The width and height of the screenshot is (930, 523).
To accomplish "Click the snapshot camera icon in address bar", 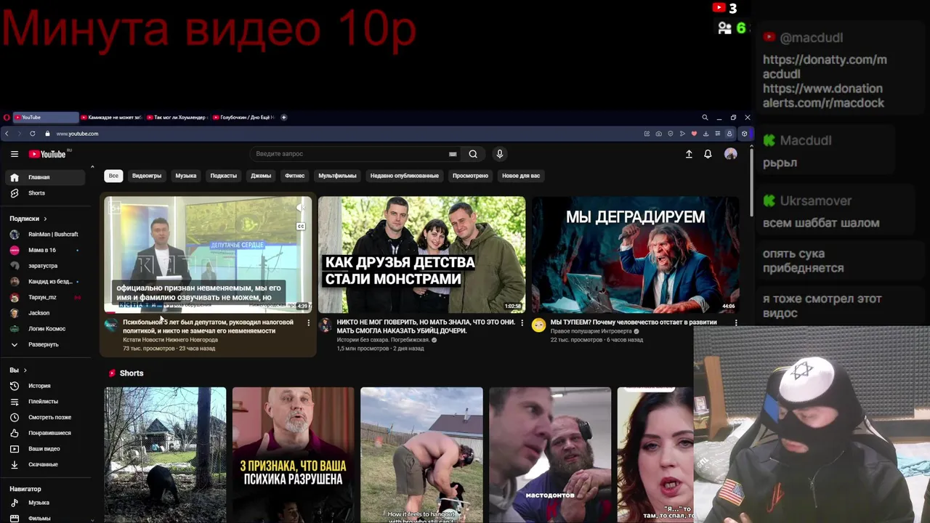I will [658, 134].
